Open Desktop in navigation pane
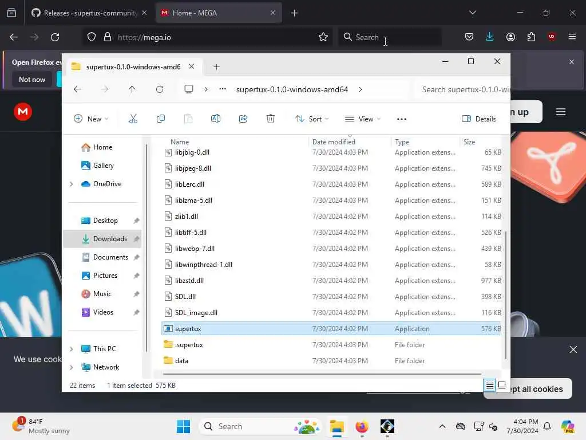 click(105, 221)
